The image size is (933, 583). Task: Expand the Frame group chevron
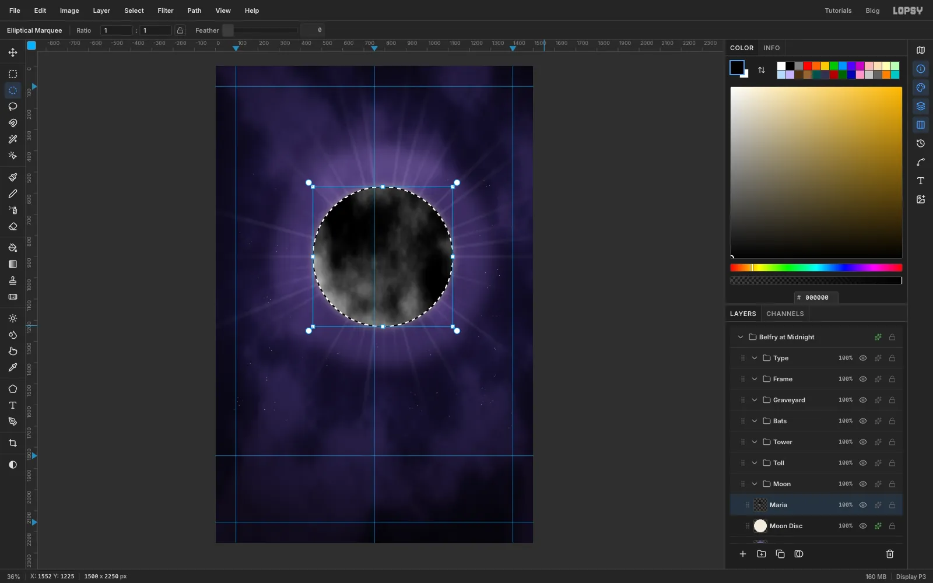coord(755,379)
